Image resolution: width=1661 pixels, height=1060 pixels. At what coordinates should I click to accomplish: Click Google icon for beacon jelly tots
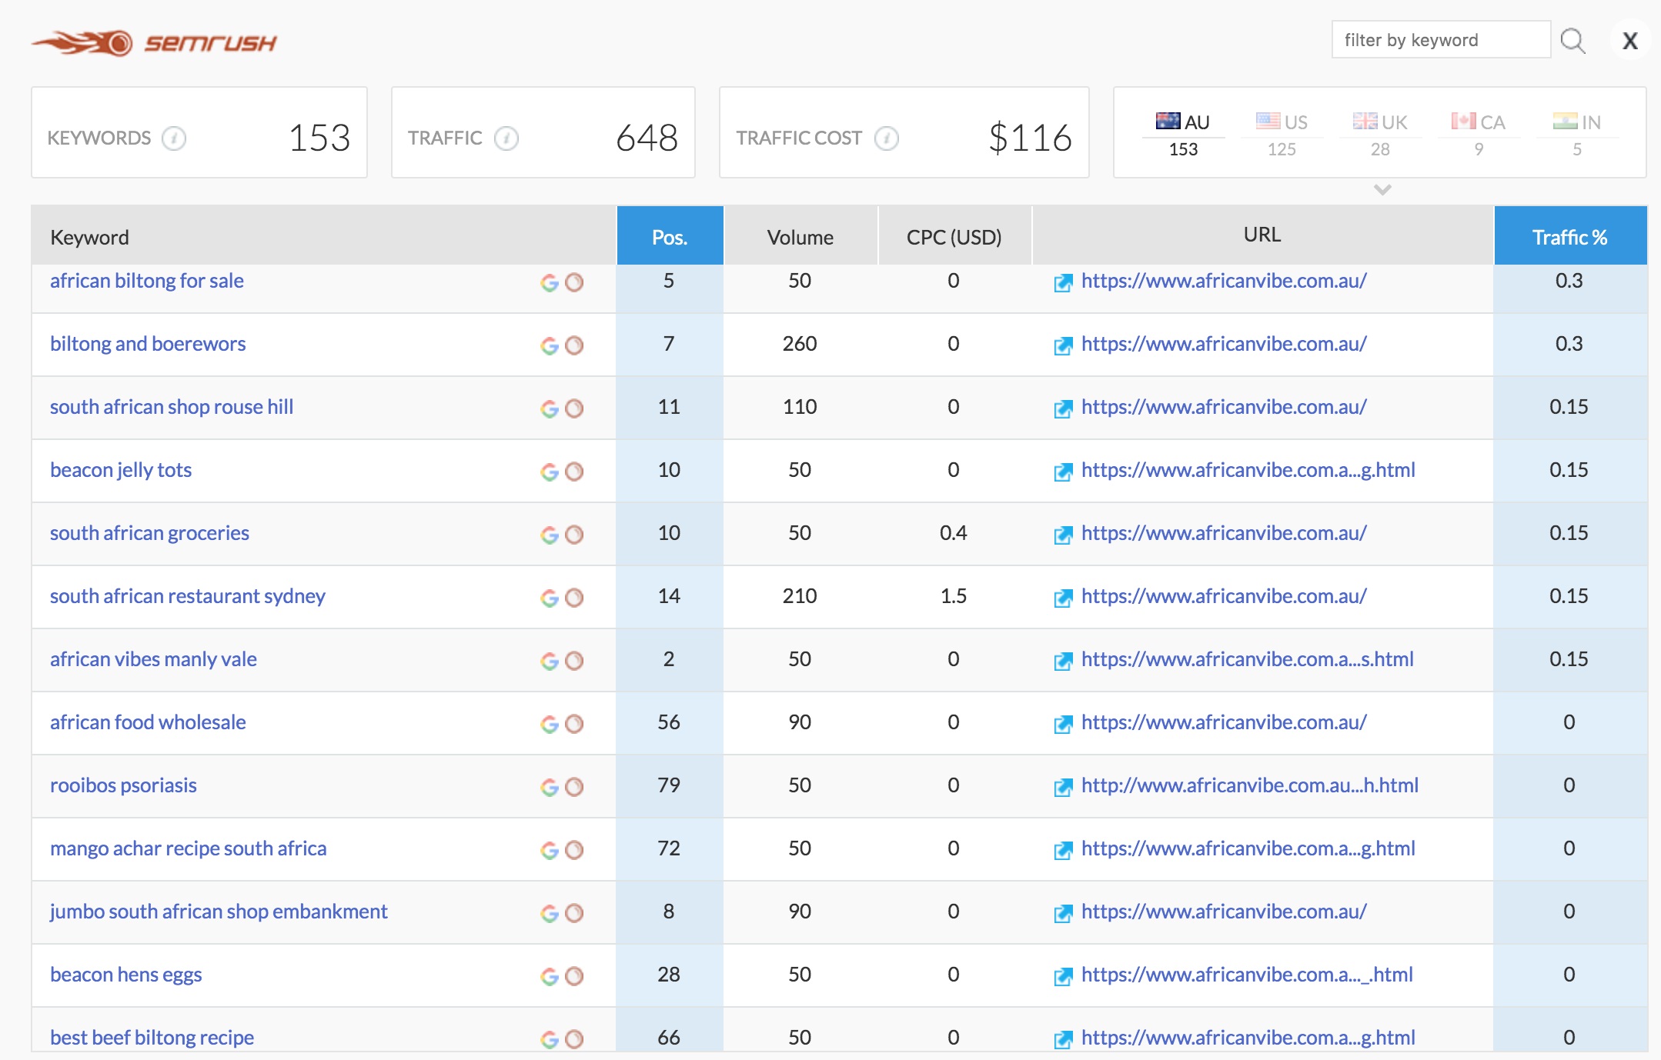[x=550, y=472]
